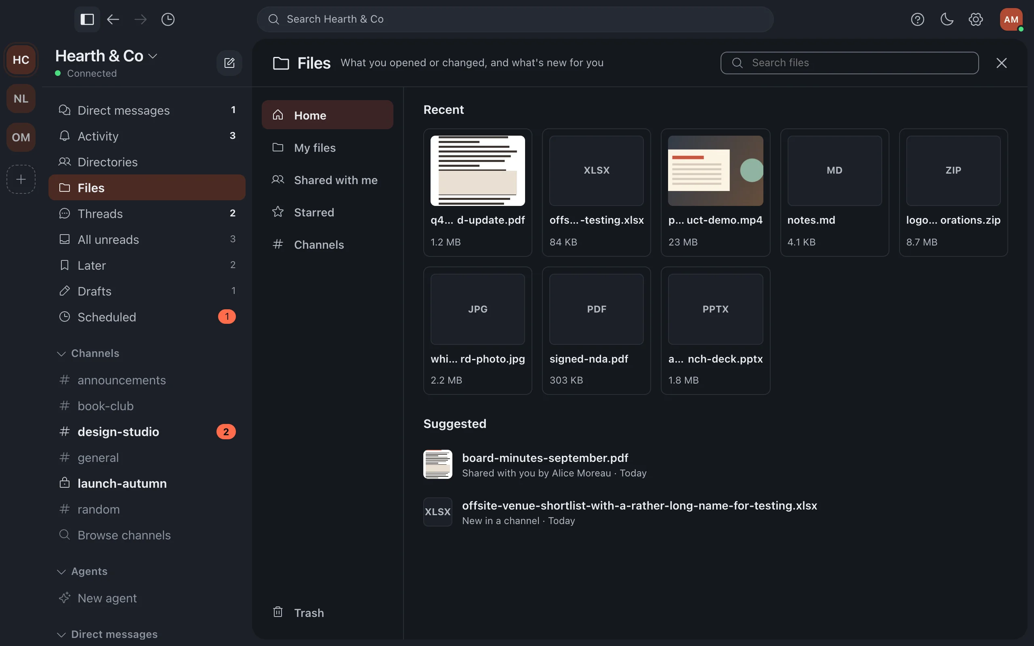Viewport: 1034px width, 646px height.
Task: Open the AM user avatar
Action: tap(1011, 19)
